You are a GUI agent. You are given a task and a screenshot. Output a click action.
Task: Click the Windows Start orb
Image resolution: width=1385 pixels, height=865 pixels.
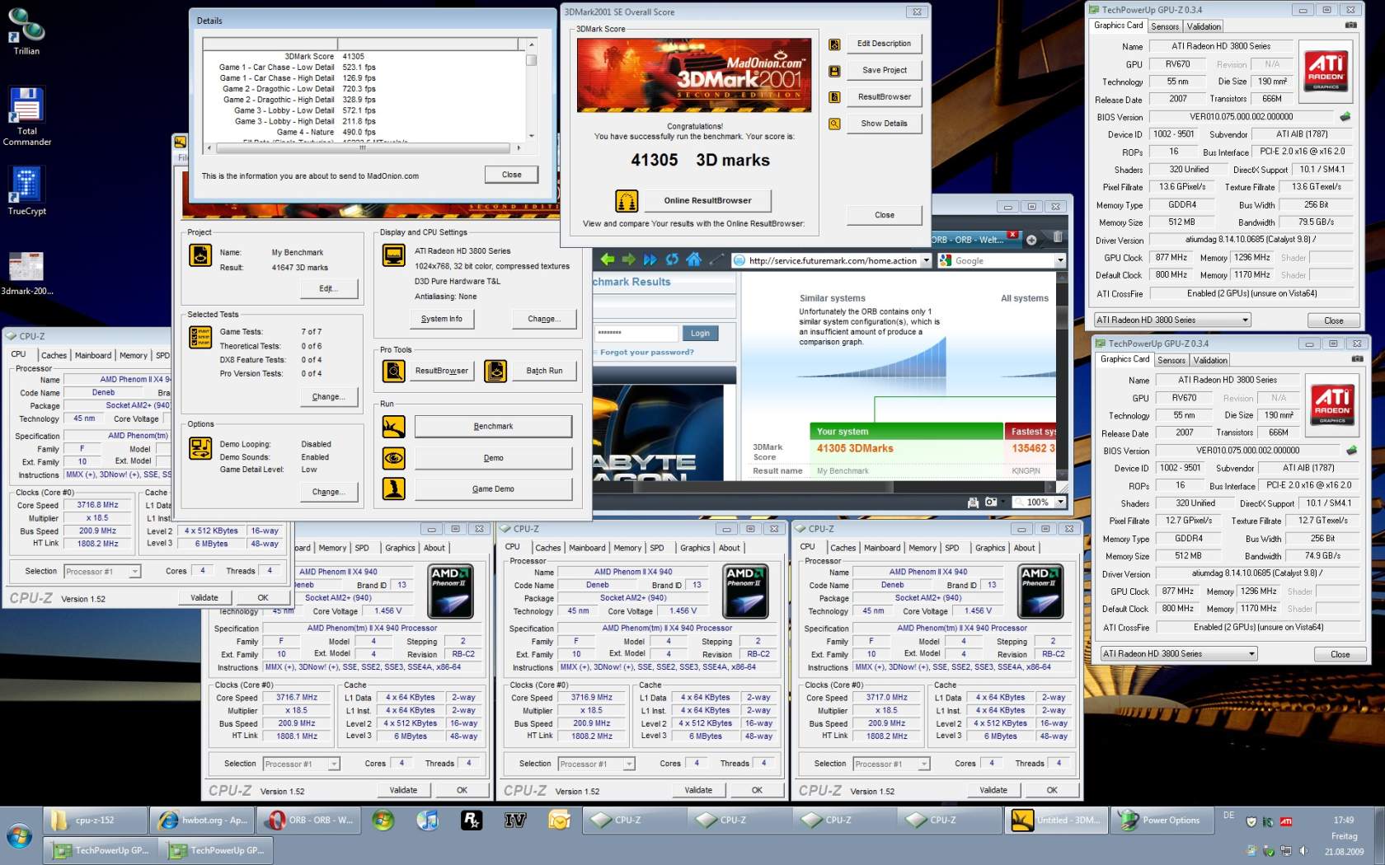pyautogui.click(x=19, y=838)
